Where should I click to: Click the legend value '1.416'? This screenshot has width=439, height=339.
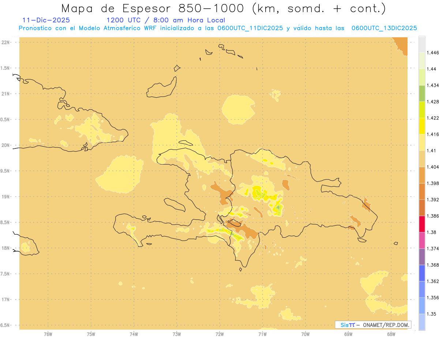(x=432, y=134)
